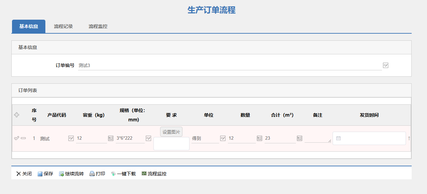Open calendar picker in 发货时间 field
Image resolution: width=427 pixels, height=194 pixels.
338,138
